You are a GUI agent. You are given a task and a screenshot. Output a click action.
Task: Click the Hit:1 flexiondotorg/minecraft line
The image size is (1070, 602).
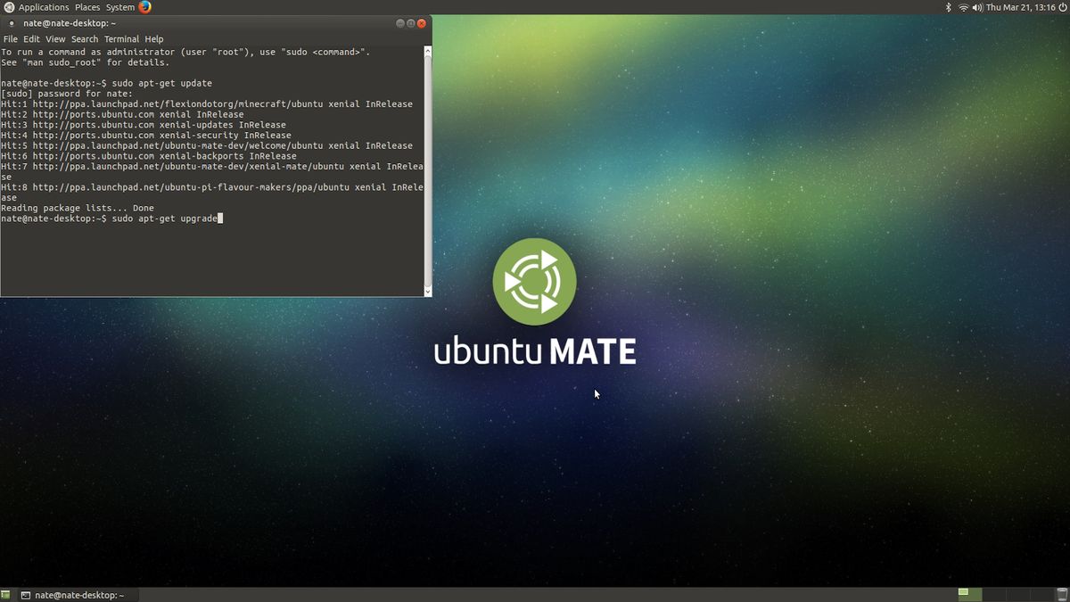click(207, 104)
